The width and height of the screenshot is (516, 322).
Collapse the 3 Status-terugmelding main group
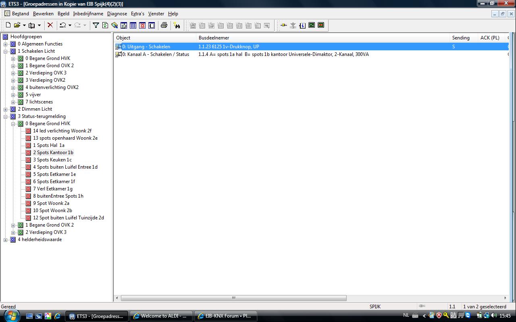6,116
